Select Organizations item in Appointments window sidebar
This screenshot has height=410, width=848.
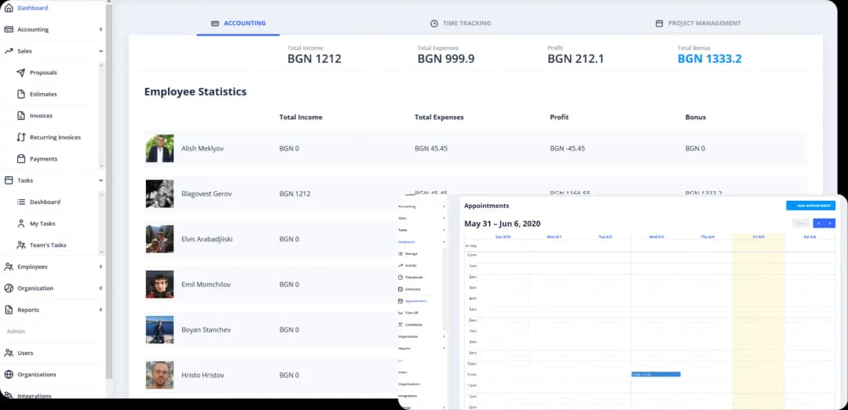coord(409,384)
